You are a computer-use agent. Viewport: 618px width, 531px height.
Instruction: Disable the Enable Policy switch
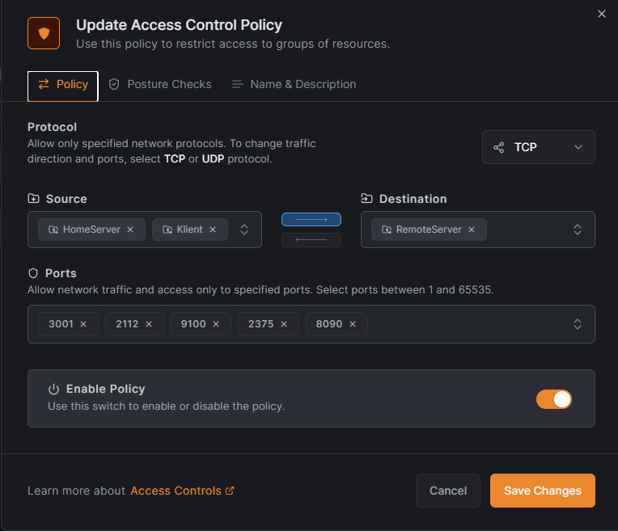coord(554,398)
